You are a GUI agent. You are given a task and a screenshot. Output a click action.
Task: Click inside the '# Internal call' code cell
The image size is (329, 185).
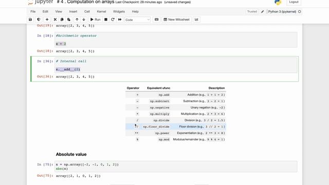(176, 65)
